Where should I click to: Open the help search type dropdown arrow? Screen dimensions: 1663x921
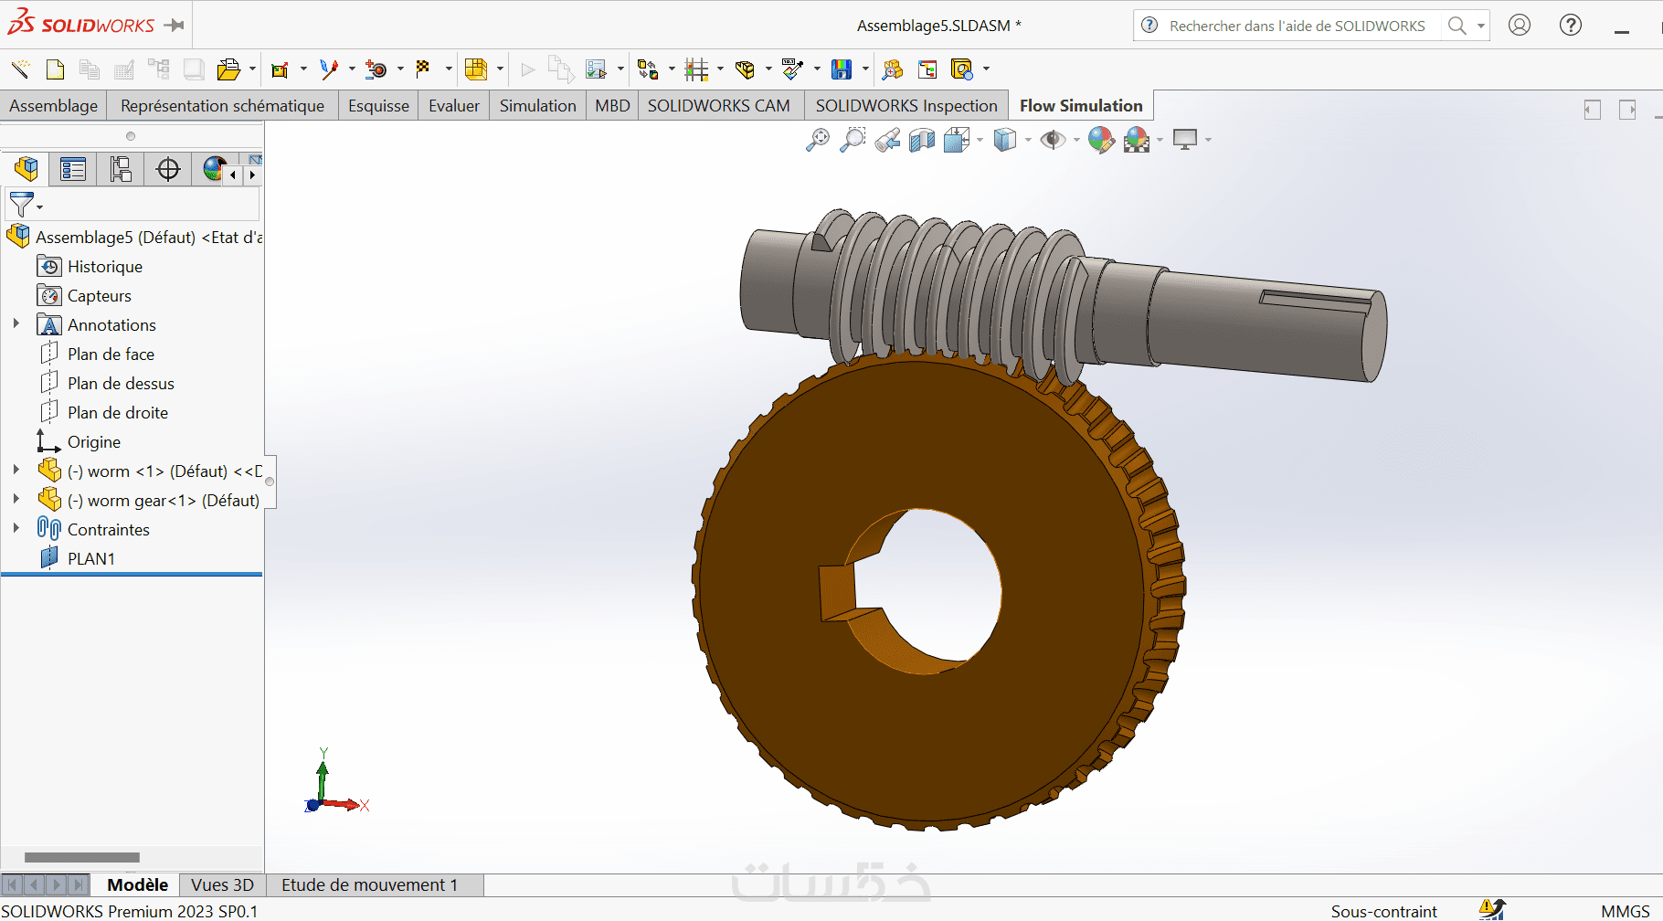tap(1480, 26)
